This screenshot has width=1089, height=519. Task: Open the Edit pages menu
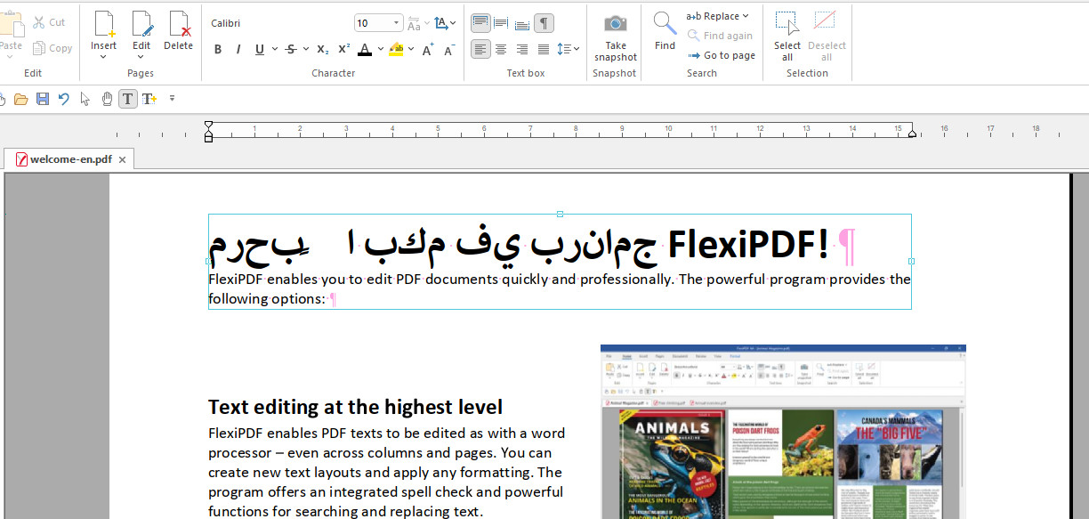(x=141, y=35)
